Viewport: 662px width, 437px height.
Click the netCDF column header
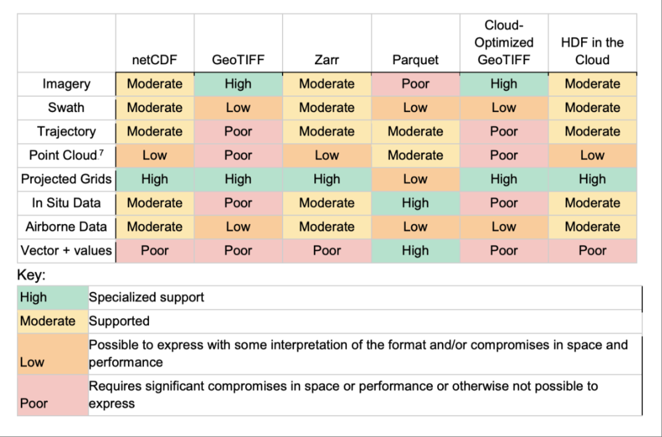point(154,60)
